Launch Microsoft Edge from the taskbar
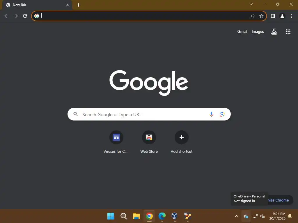Viewport: 298px width, 223px height. tap(162, 216)
